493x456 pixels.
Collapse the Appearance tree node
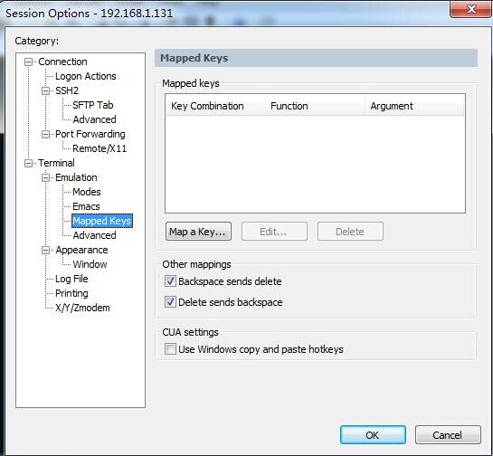45,250
